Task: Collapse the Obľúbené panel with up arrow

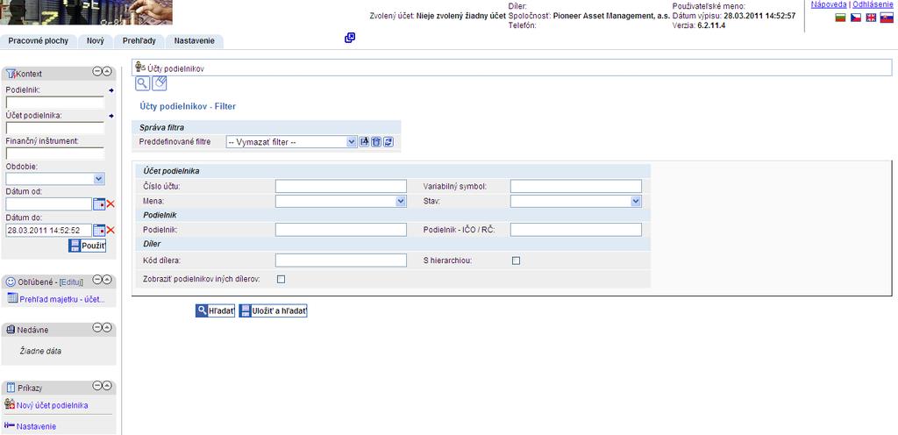Action: (106, 280)
